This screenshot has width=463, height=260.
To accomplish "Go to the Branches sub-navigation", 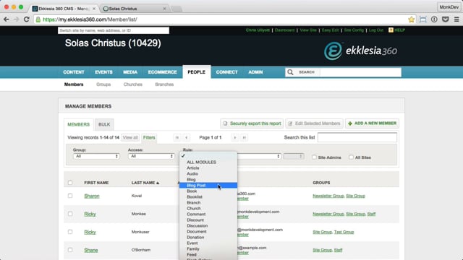I will click(x=164, y=84).
